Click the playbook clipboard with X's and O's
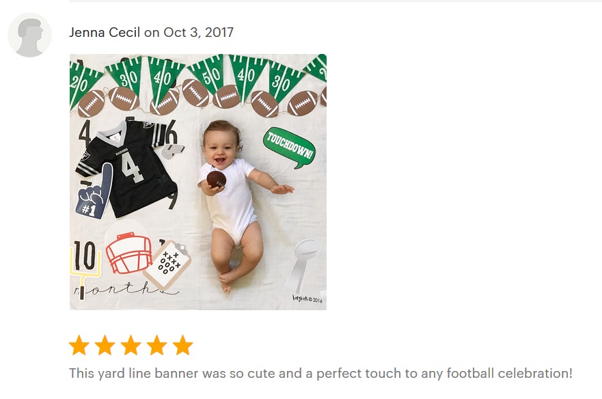The image size is (602, 399). [167, 265]
